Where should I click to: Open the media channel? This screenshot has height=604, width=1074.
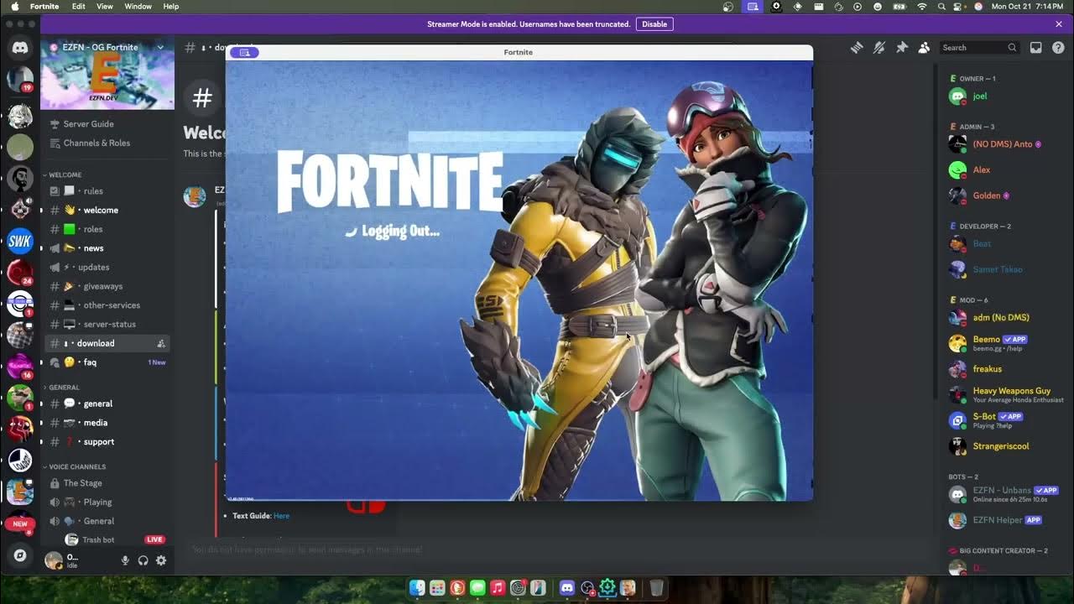(x=107, y=423)
